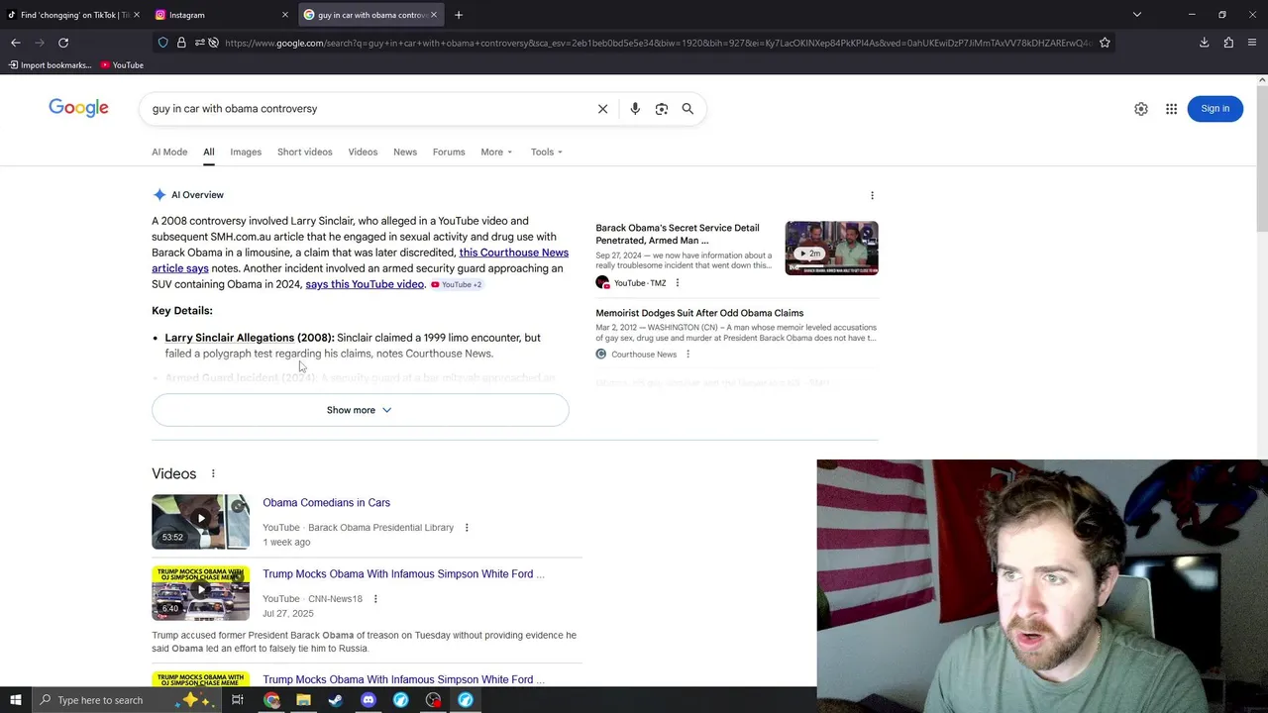Screen dimensions: 1268x713
Task: Close the TikTok chongqing tab
Action: tap(136, 15)
